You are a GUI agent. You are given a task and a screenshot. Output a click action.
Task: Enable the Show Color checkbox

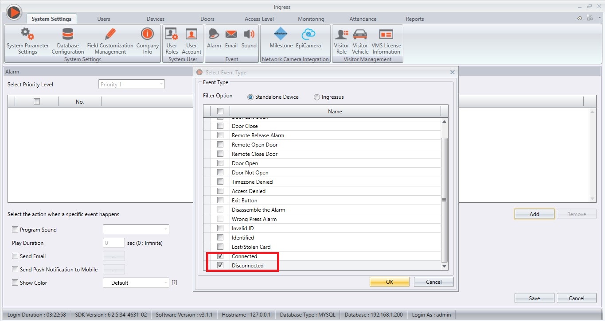(x=15, y=283)
